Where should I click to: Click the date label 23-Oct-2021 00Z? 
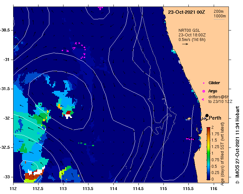pyautogui.click(x=186, y=12)
